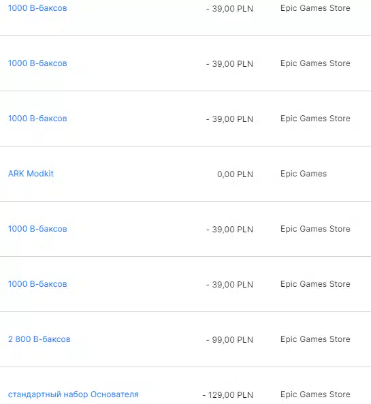Open the 1000 В-баксов link just above 2 800 В-баксов
The width and height of the screenshot is (371, 404).
pyautogui.click(x=37, y=284)
